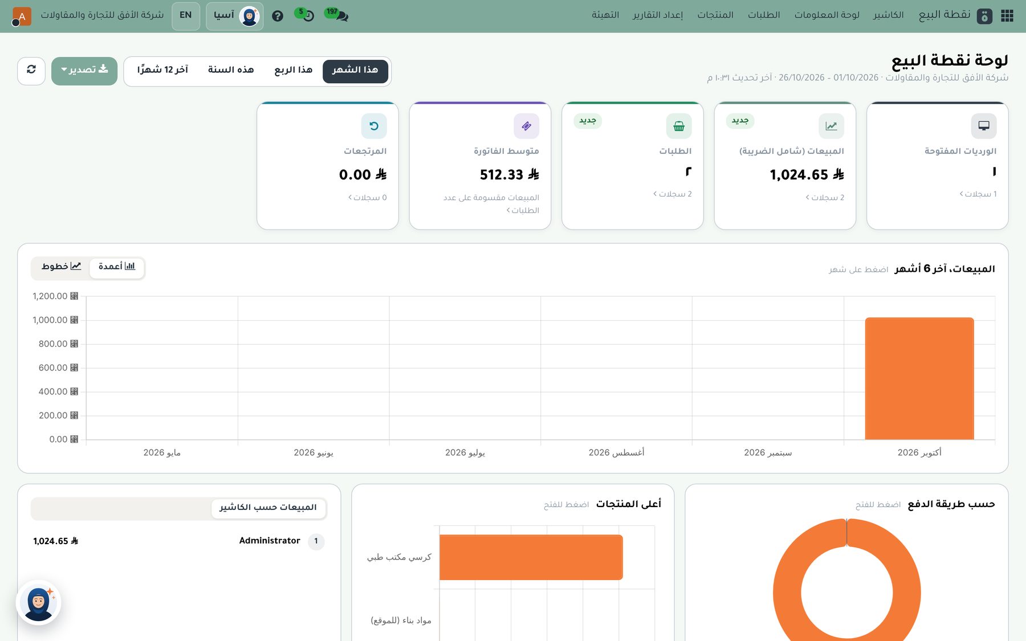Open the 0 سجلات link on returns card
The height and width of the screenshot is (641, 1026).
(x=368, y=198)
